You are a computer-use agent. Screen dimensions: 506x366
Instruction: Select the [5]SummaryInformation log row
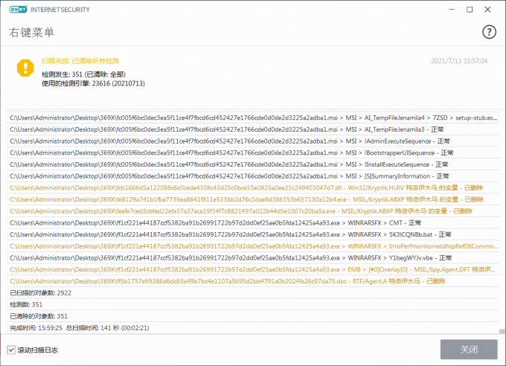point(253,176)
